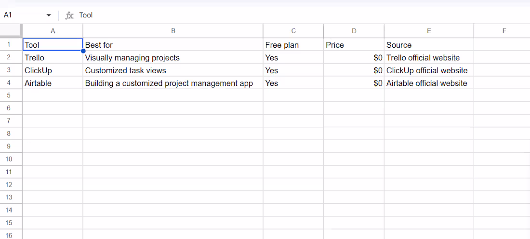Open the Name box dropdown arrow
The image size is (530, 239).
49,15
